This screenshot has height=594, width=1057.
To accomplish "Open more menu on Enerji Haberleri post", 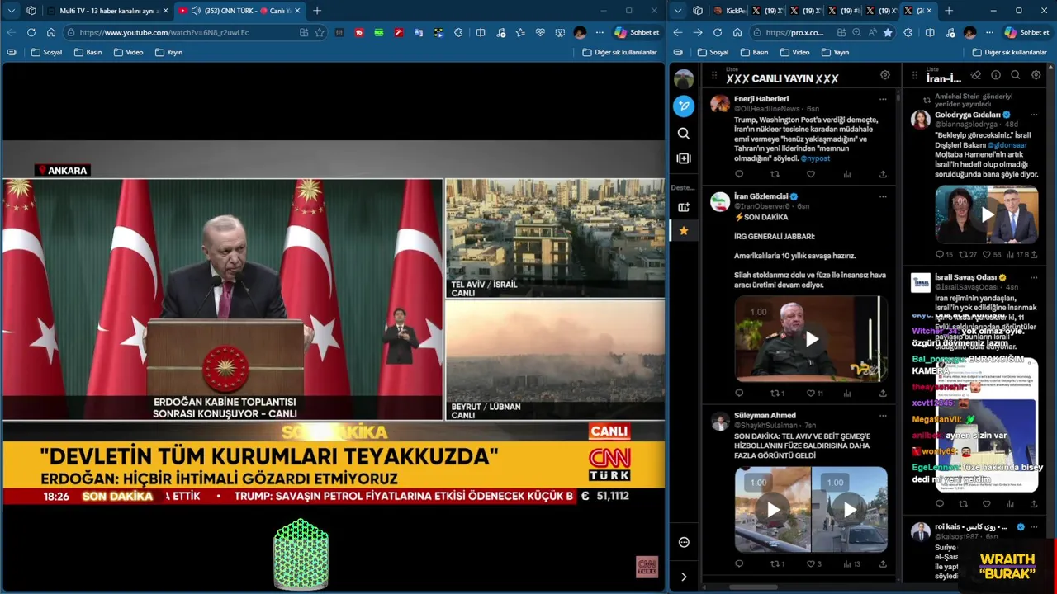I will (x=883, y=99).
